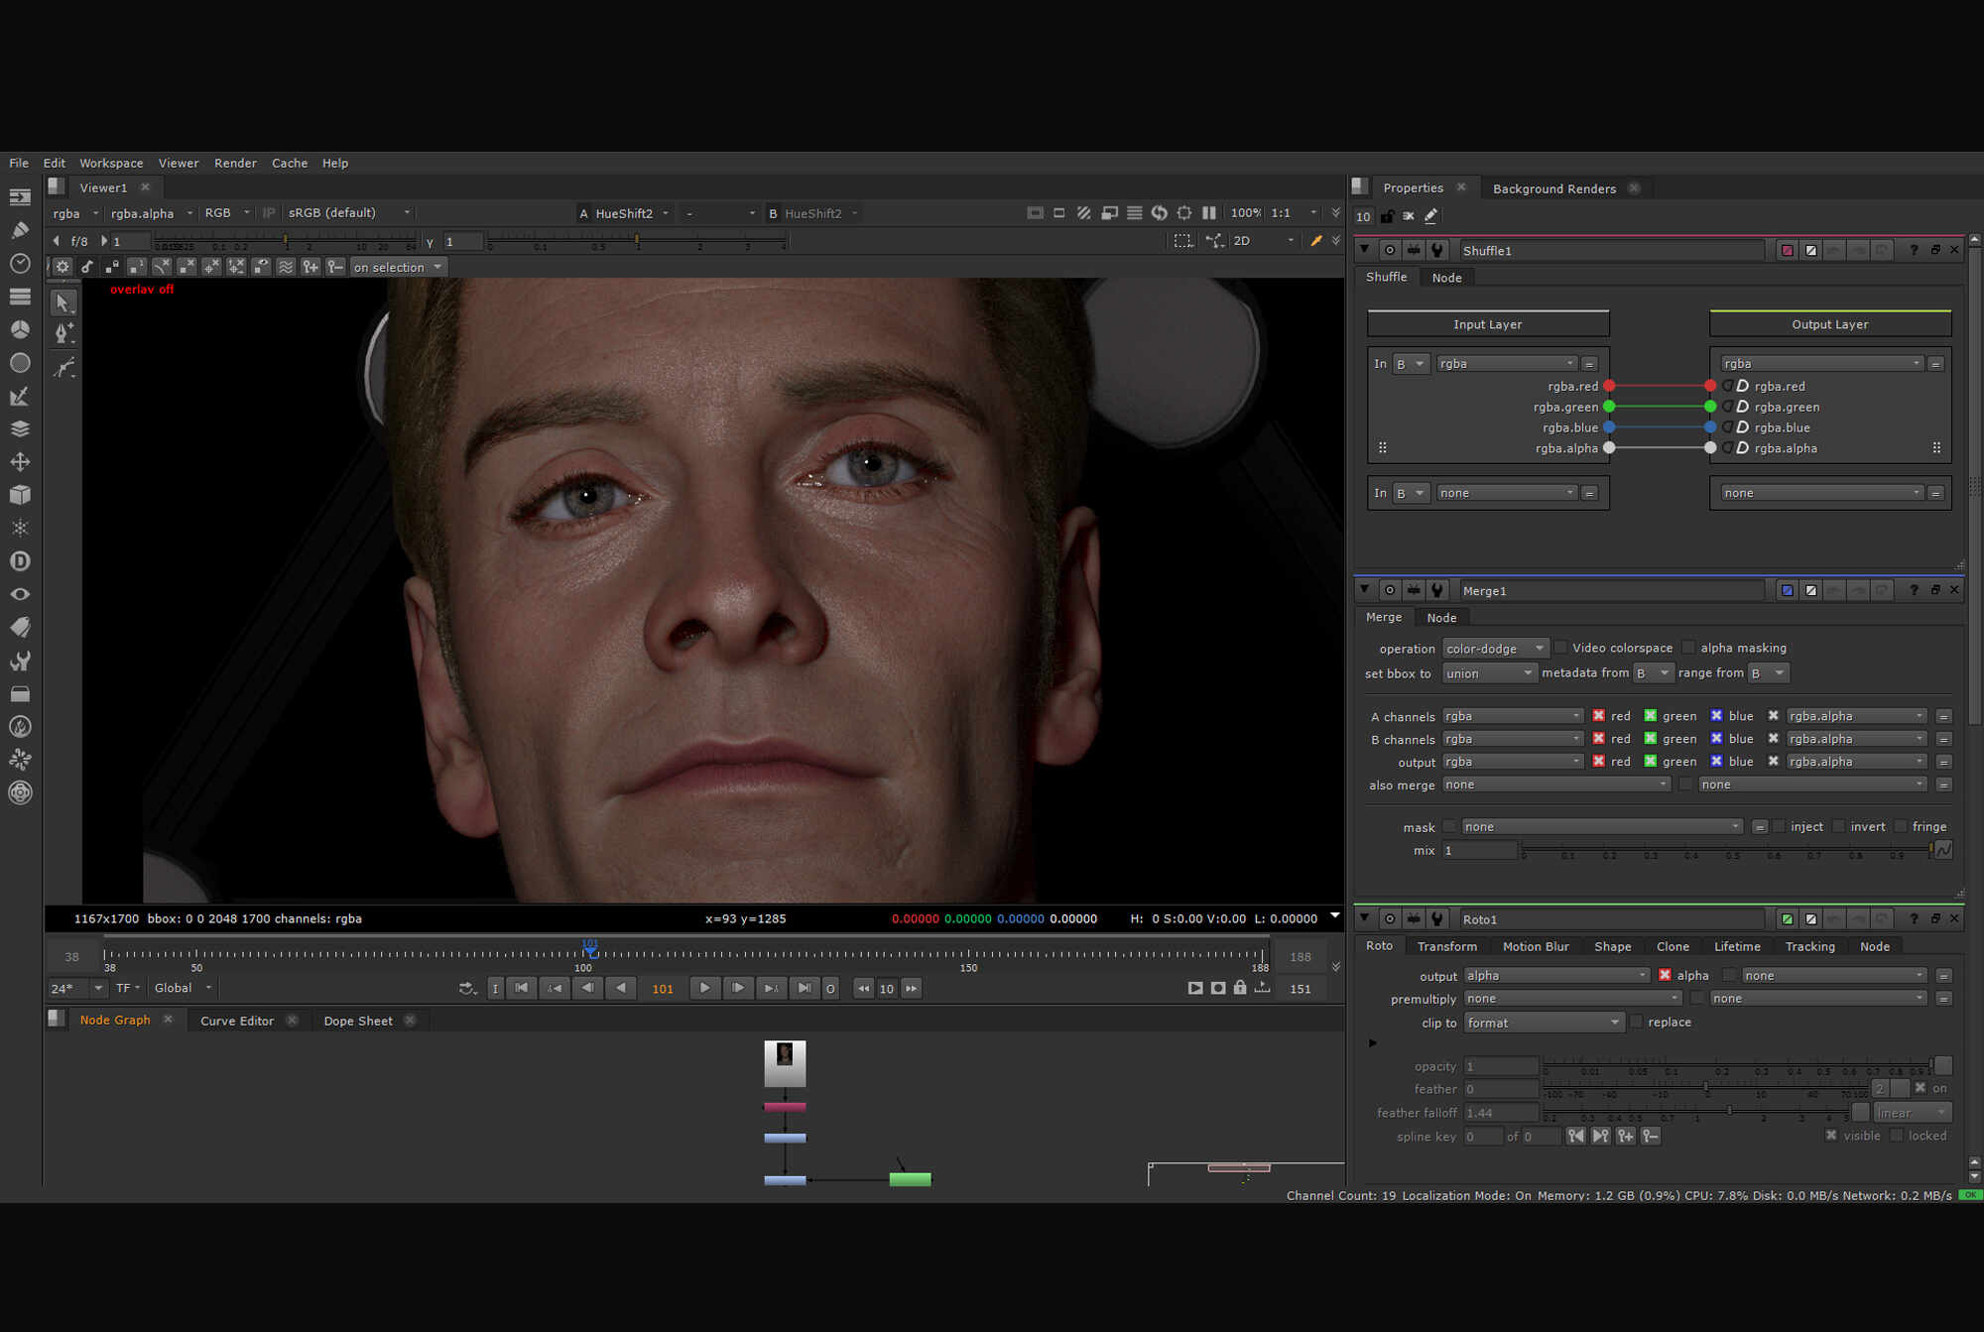Toggle output blue checkbox
This screenshot has width=1984, height=1332.
(1716, 762)
